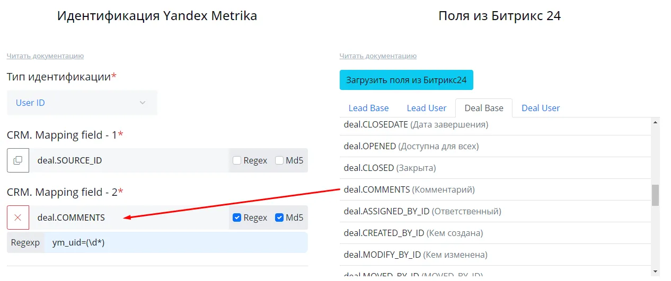Select deal.ASSIGNED_BY_ID (Ответственный) row
The height and width of the screenshot is (281, 671).
click(x=495, y=211)
